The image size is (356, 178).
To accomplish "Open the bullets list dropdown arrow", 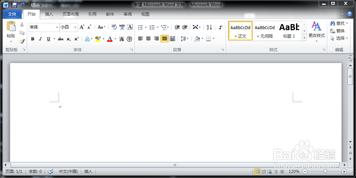I will 146,27.
